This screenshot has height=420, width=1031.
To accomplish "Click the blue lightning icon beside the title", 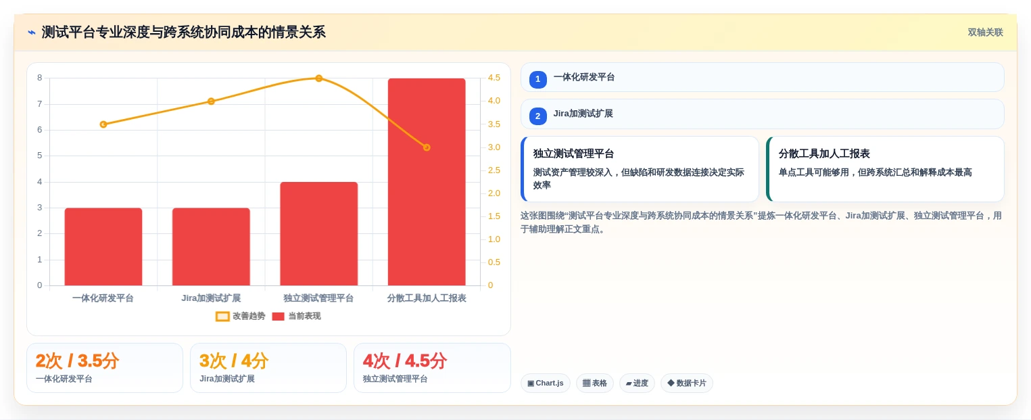I will [31, 32].
